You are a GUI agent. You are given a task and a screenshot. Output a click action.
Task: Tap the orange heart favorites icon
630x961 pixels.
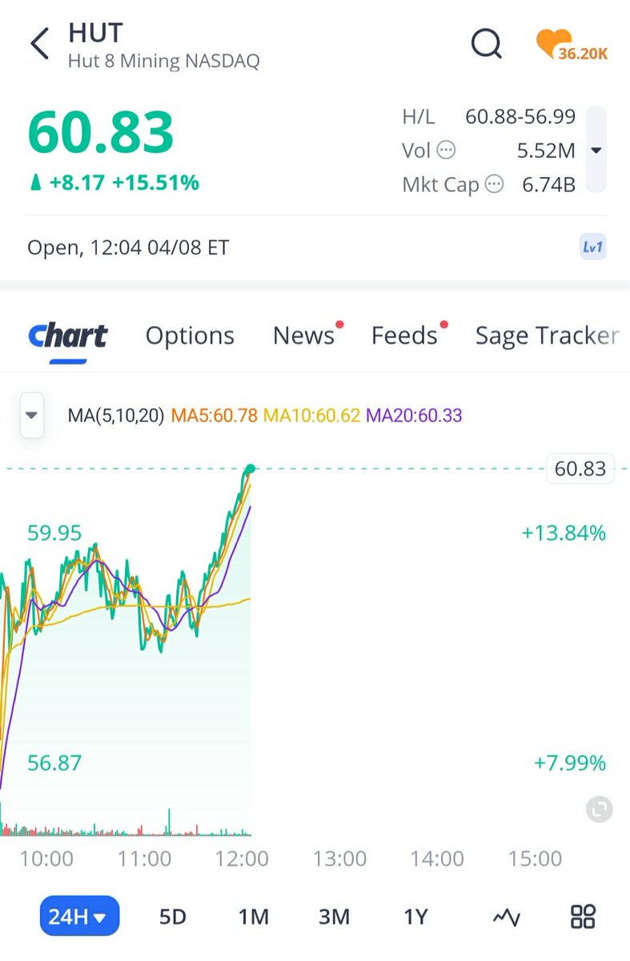click(554, 44)
